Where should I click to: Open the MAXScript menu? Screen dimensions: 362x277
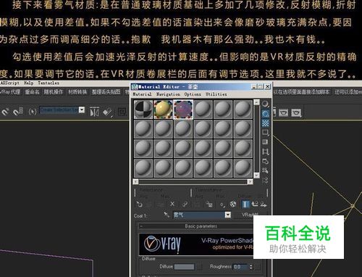(9, 83)
